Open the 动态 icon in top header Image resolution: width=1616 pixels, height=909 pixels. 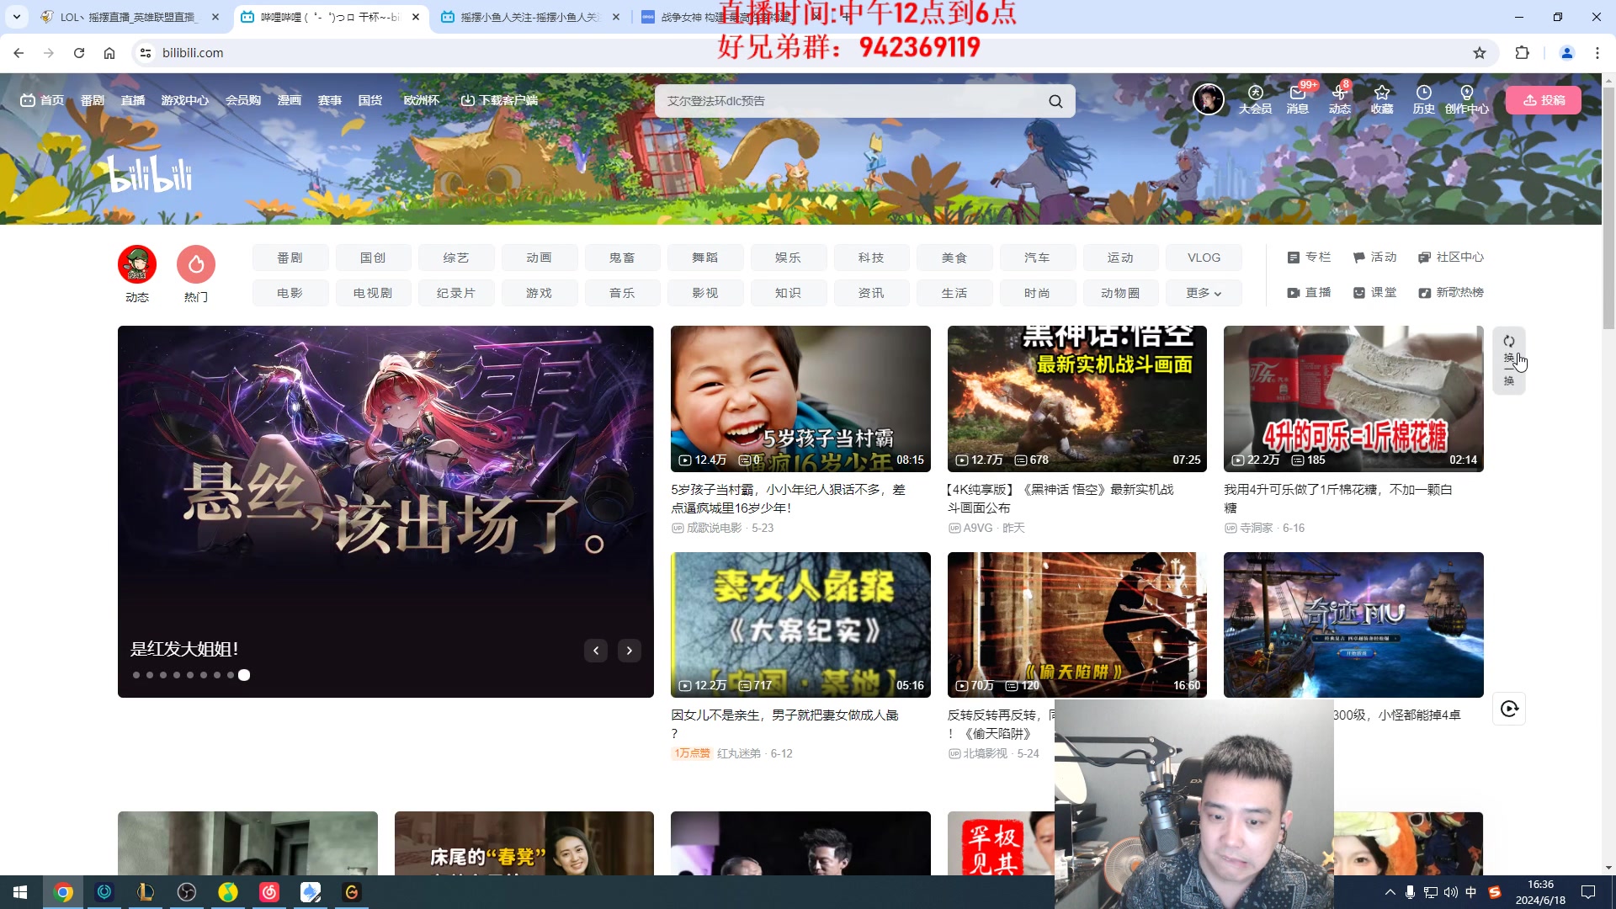tap(1340, 99)
